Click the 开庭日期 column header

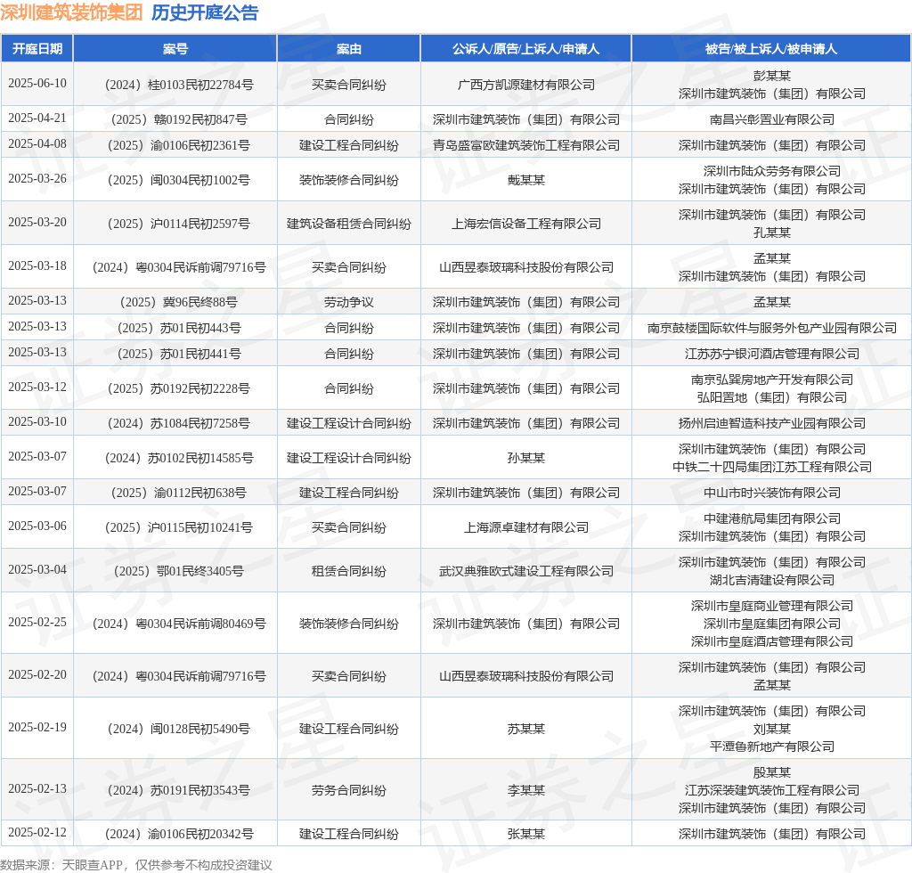click(37, 49)
